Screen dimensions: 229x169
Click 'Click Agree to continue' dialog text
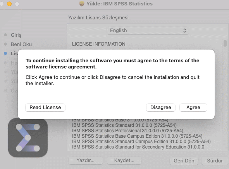point(112,80)
